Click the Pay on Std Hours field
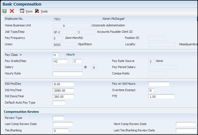This screenshot has height=135, width=198. (x=159, y=84)
